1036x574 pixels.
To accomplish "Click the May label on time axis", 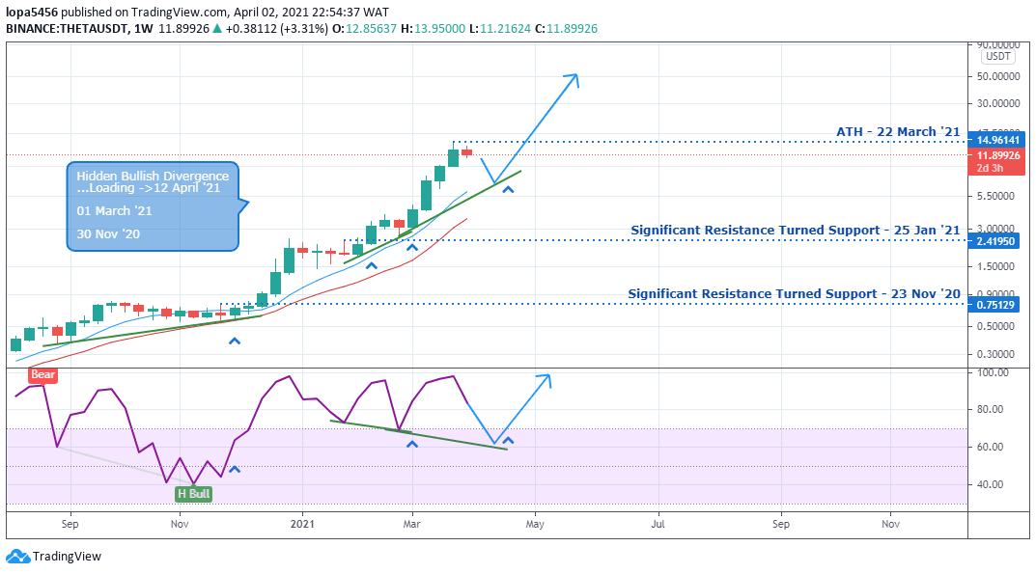I will point(535,524).
